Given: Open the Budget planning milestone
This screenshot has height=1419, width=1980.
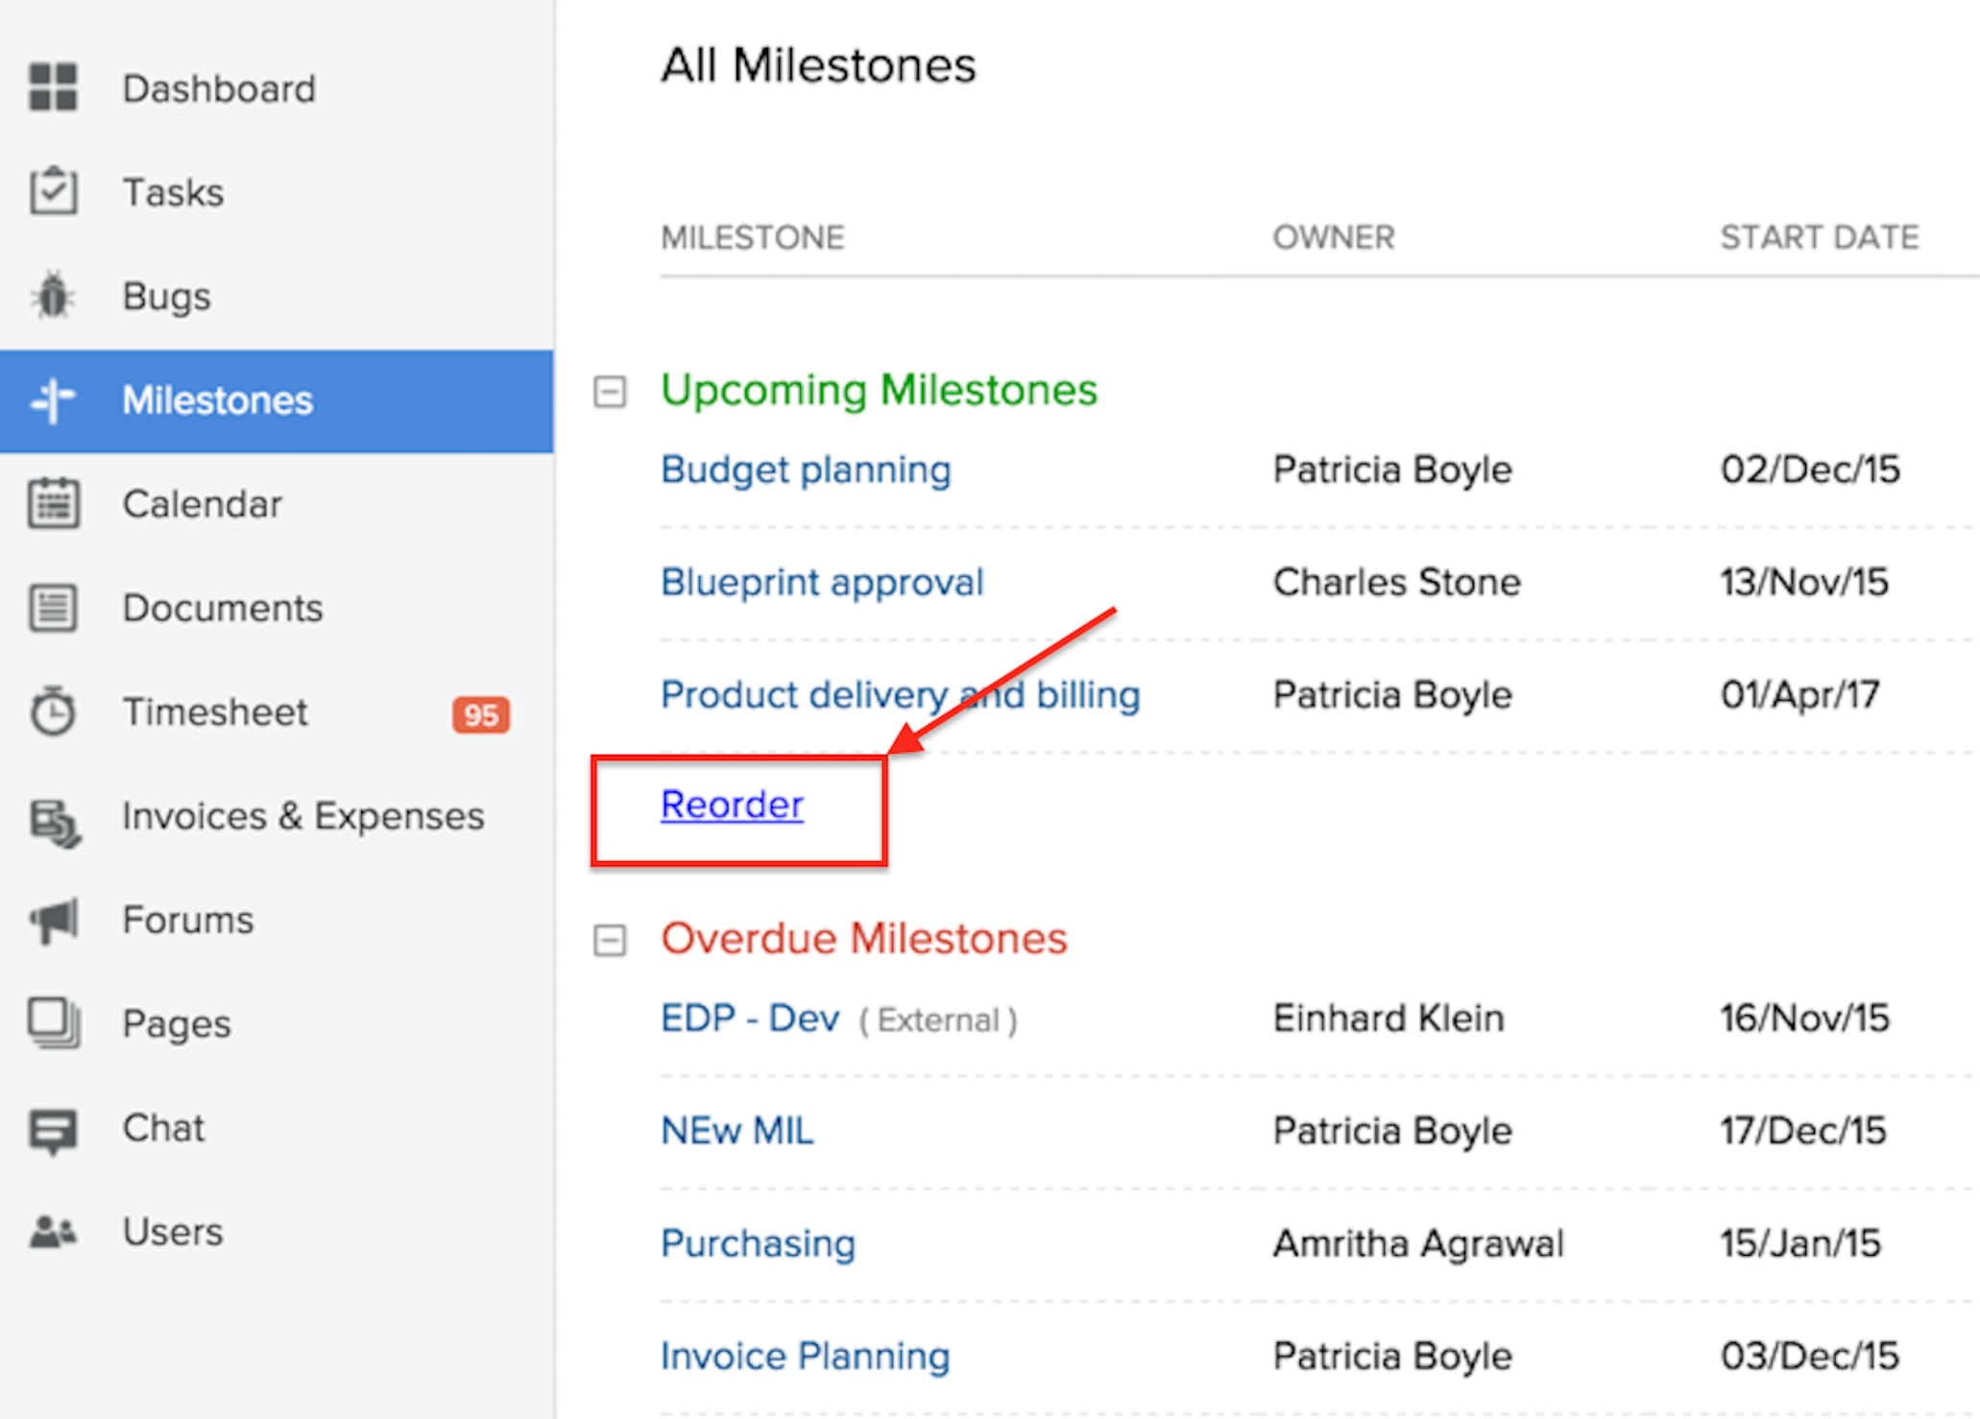Looking at the screenshot, I should (x=806, y=469).
